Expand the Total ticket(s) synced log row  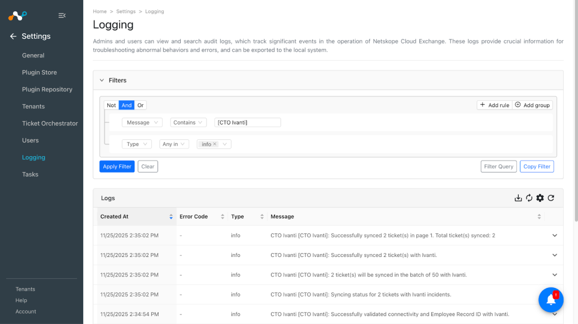click(x=554, y=236)
